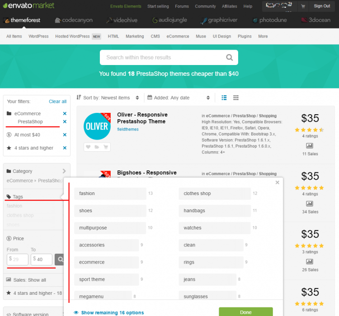Submit price range with magnifier button

tap(60, 259)
